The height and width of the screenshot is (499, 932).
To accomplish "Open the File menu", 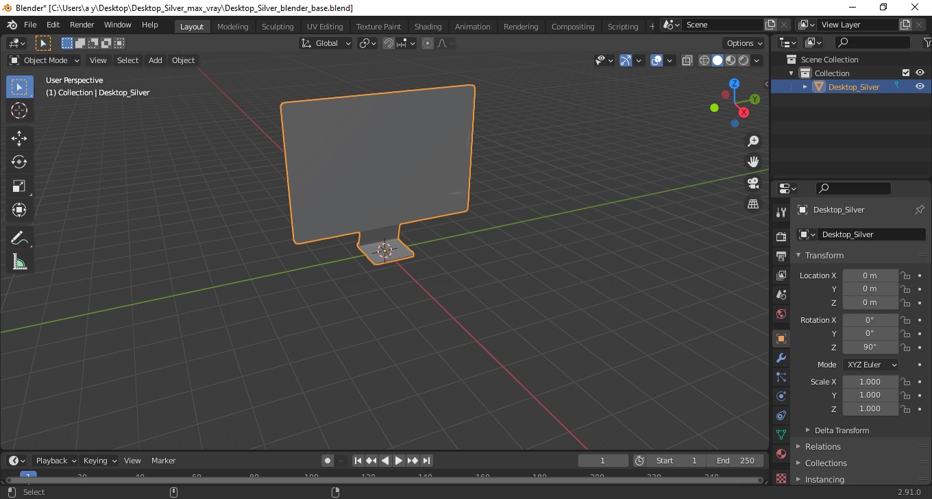I will 30,25.
